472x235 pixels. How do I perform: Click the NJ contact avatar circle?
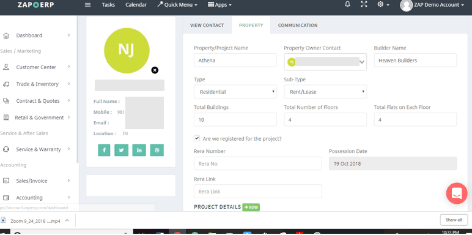click(127, 50)
